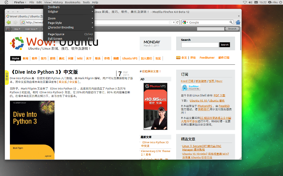
Task: Expand the Add New dropdown in admin bar
Action: point(31,29)
